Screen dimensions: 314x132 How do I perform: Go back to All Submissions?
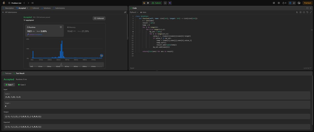pos(10,12)
